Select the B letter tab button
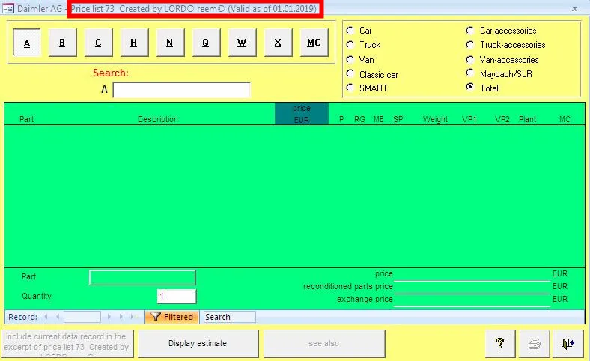 62,43
